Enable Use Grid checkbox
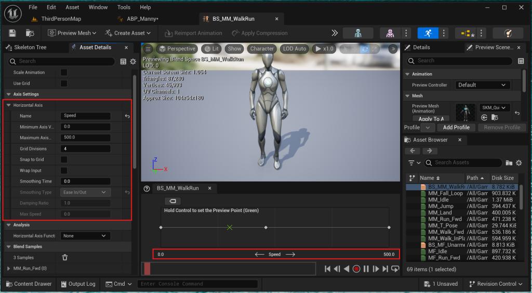Image resolution: width=532 pixels, height=293 pixels. (64, 83)
